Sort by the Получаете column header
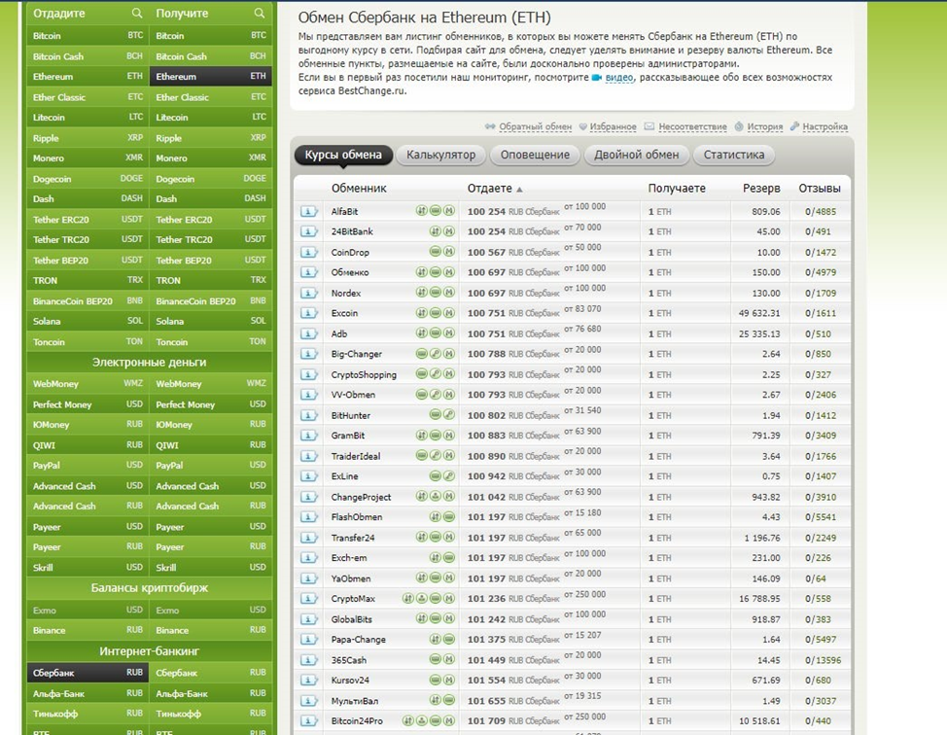Viewport: 947px width, 735px height. click(677, 189)
